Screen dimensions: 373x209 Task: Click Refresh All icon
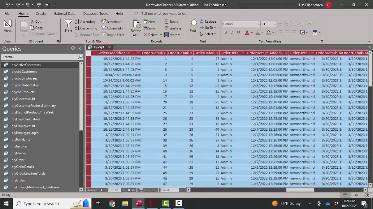click(x=136, y=24)
